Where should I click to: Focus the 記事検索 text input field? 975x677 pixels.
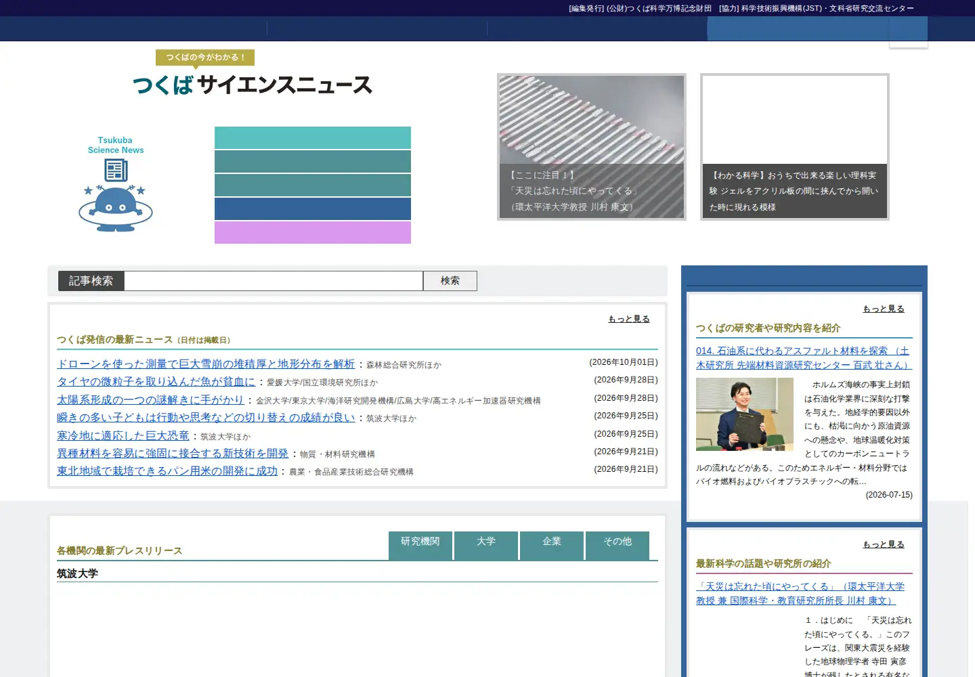coord(274,281)
